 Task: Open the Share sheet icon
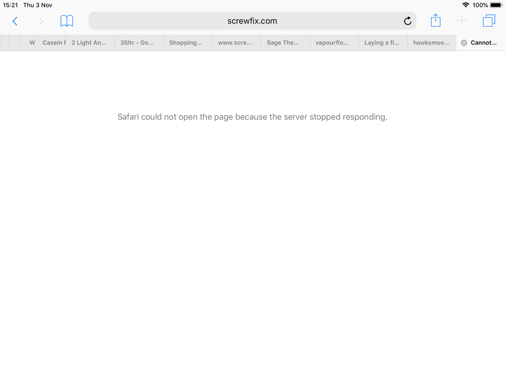click(436, 21)
